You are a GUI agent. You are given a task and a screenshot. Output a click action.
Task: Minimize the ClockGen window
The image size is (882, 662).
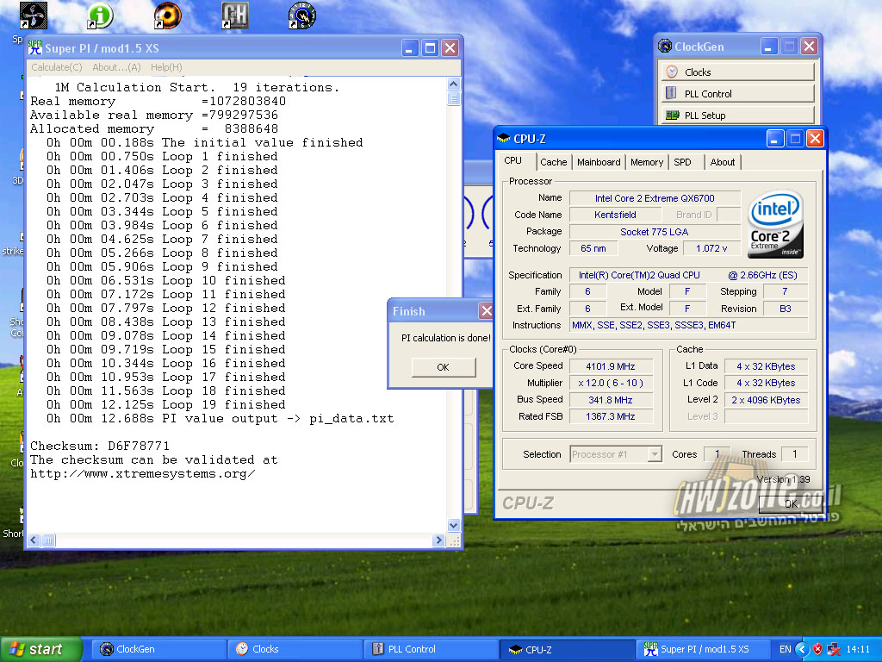click(x=769, y=47)
